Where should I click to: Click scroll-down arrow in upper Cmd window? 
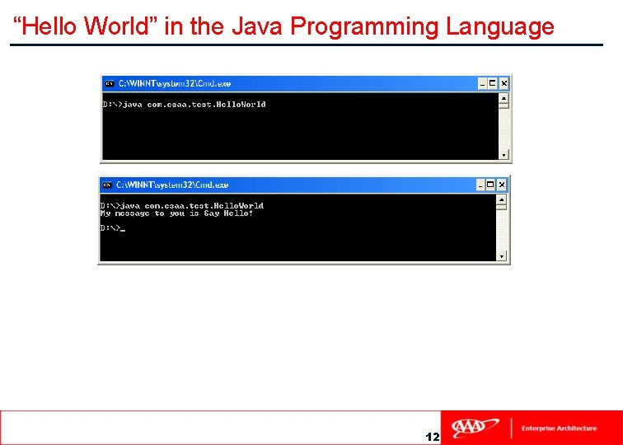pos(504,155)
